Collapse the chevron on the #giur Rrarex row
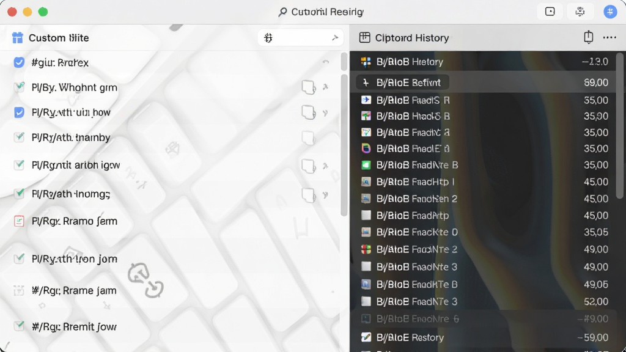This screenshot has width=626, height=352. tap(326, 62)
